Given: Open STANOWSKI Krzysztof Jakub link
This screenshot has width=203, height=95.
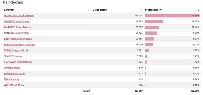Looking at the screenshot, I should 18,62.
